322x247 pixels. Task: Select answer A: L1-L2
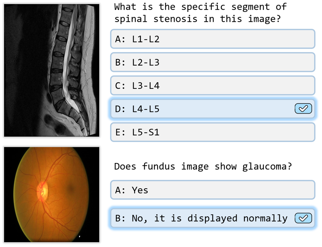click(x=212, y=39)
